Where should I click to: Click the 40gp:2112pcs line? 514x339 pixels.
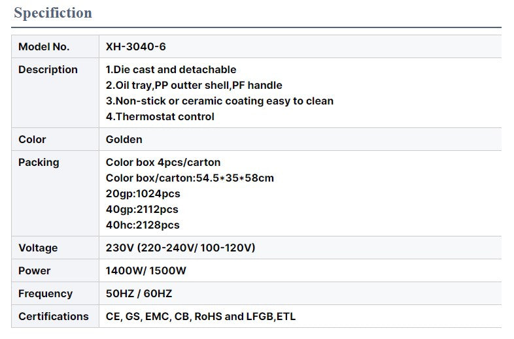click(x=142, y=209)
